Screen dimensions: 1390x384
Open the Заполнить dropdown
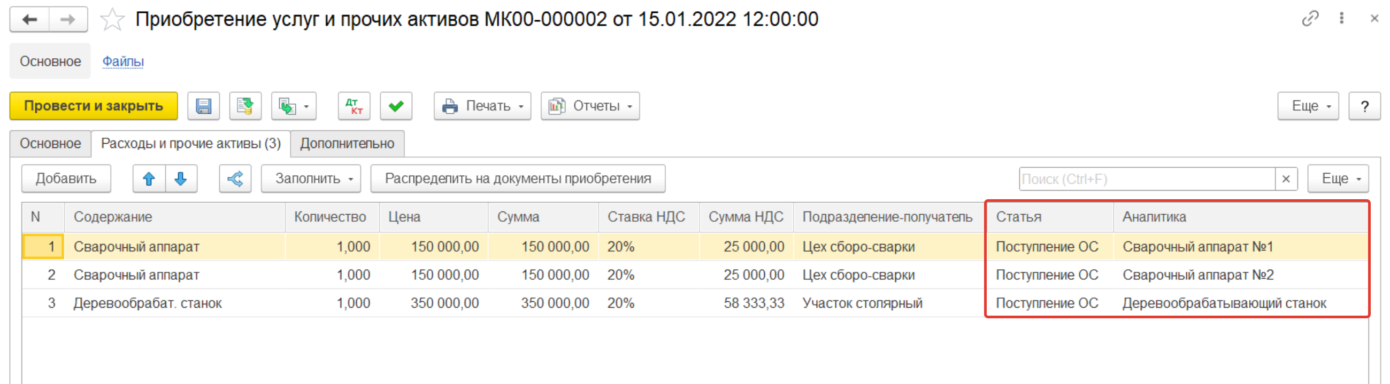(x=311, y=179)
